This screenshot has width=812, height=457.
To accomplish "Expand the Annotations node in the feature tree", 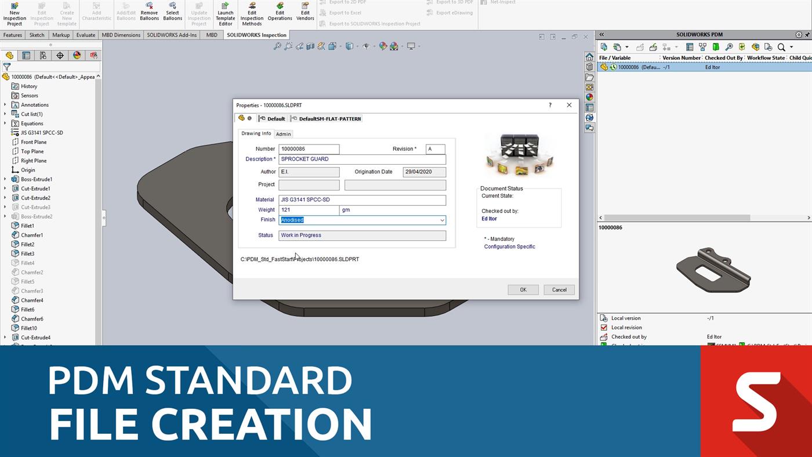I will click(5, 104).
